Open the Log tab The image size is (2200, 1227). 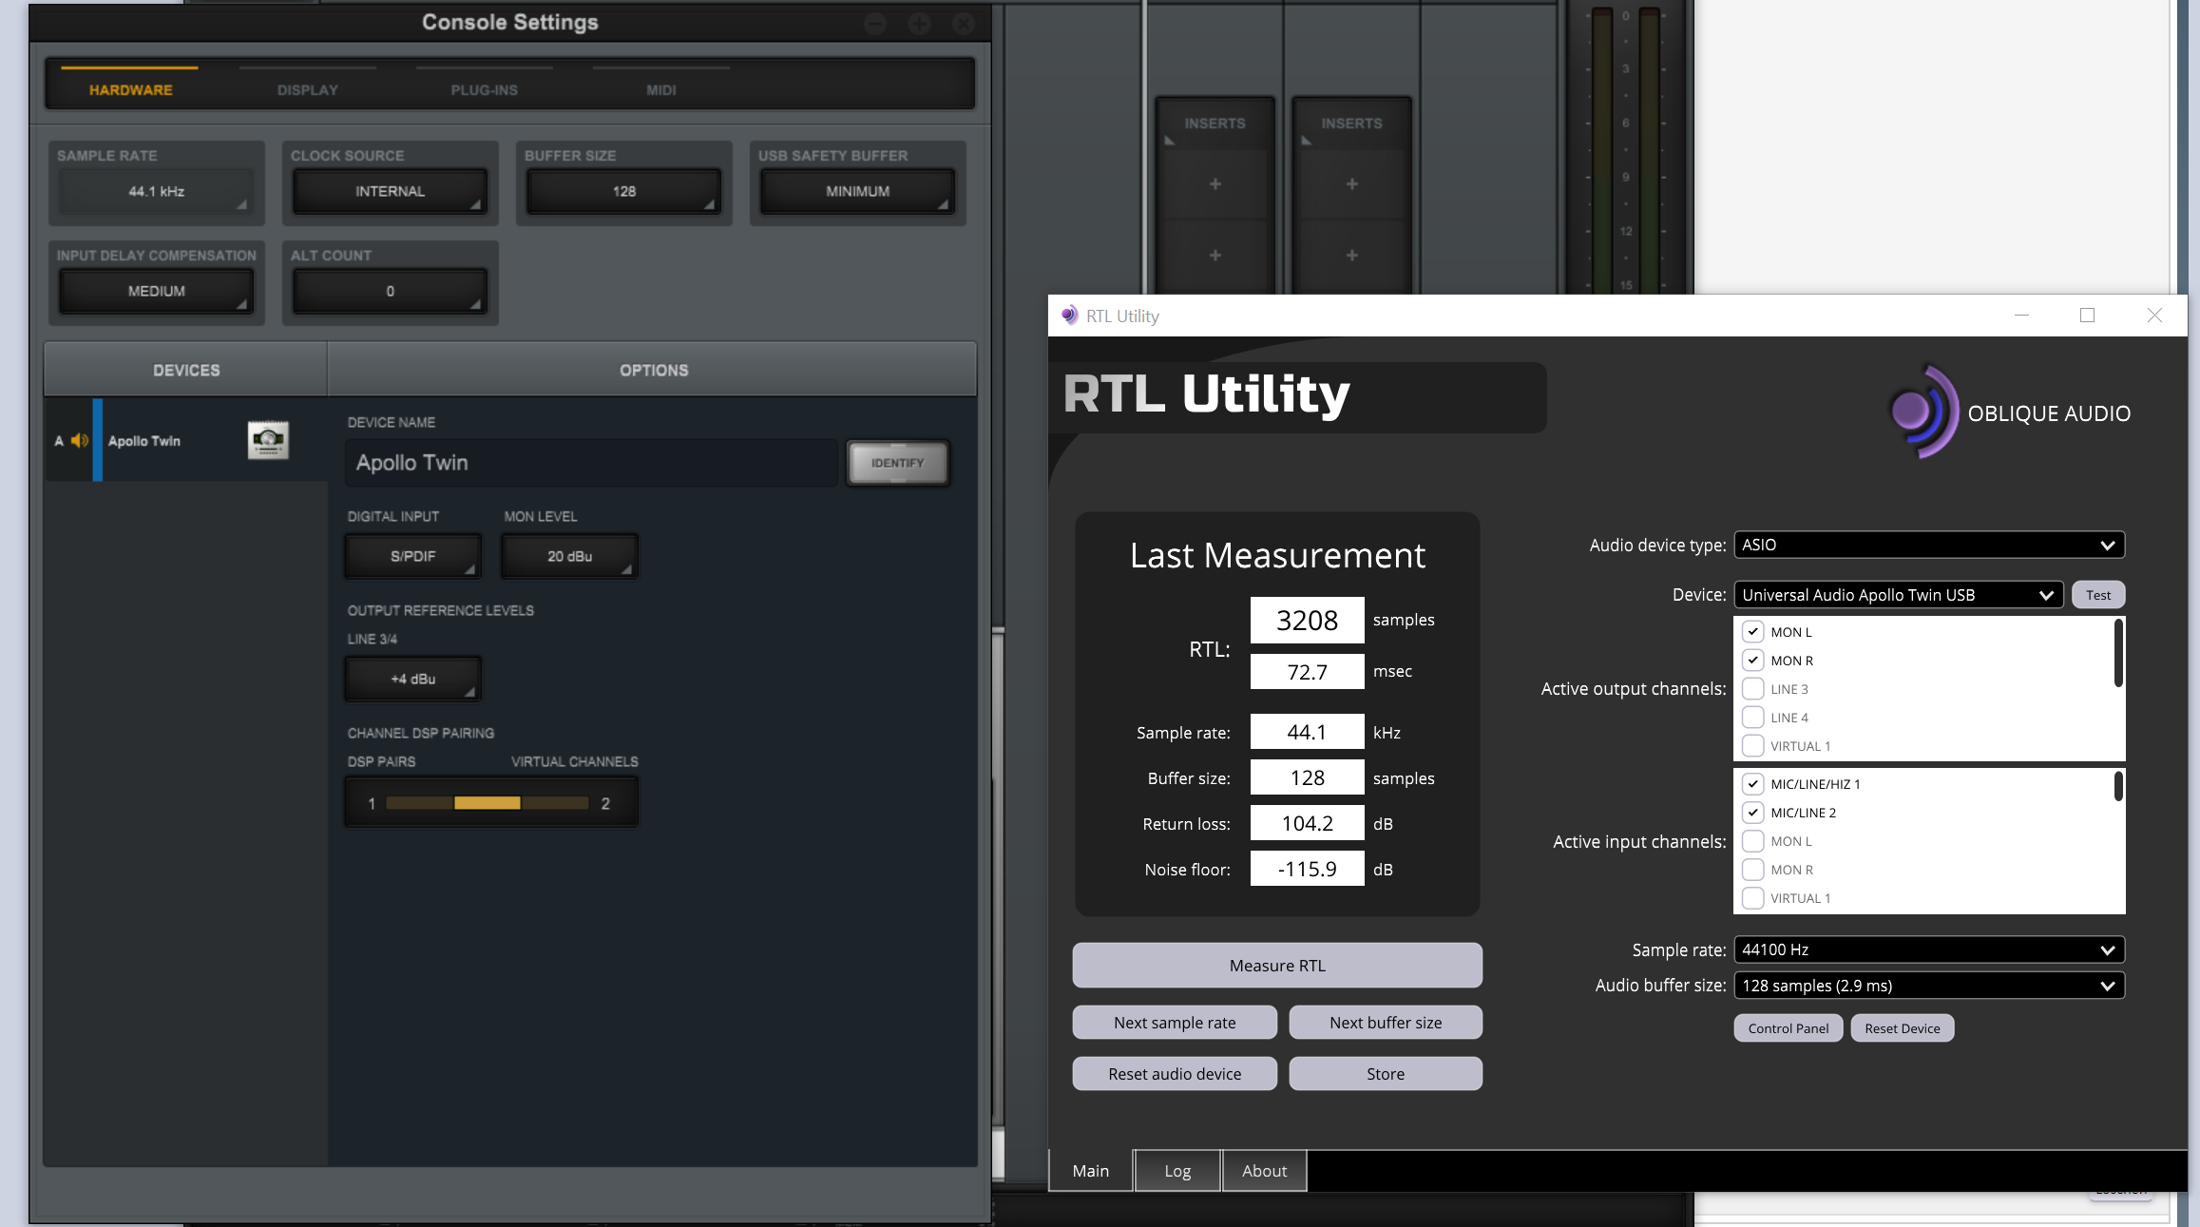pos(1177,1171)
